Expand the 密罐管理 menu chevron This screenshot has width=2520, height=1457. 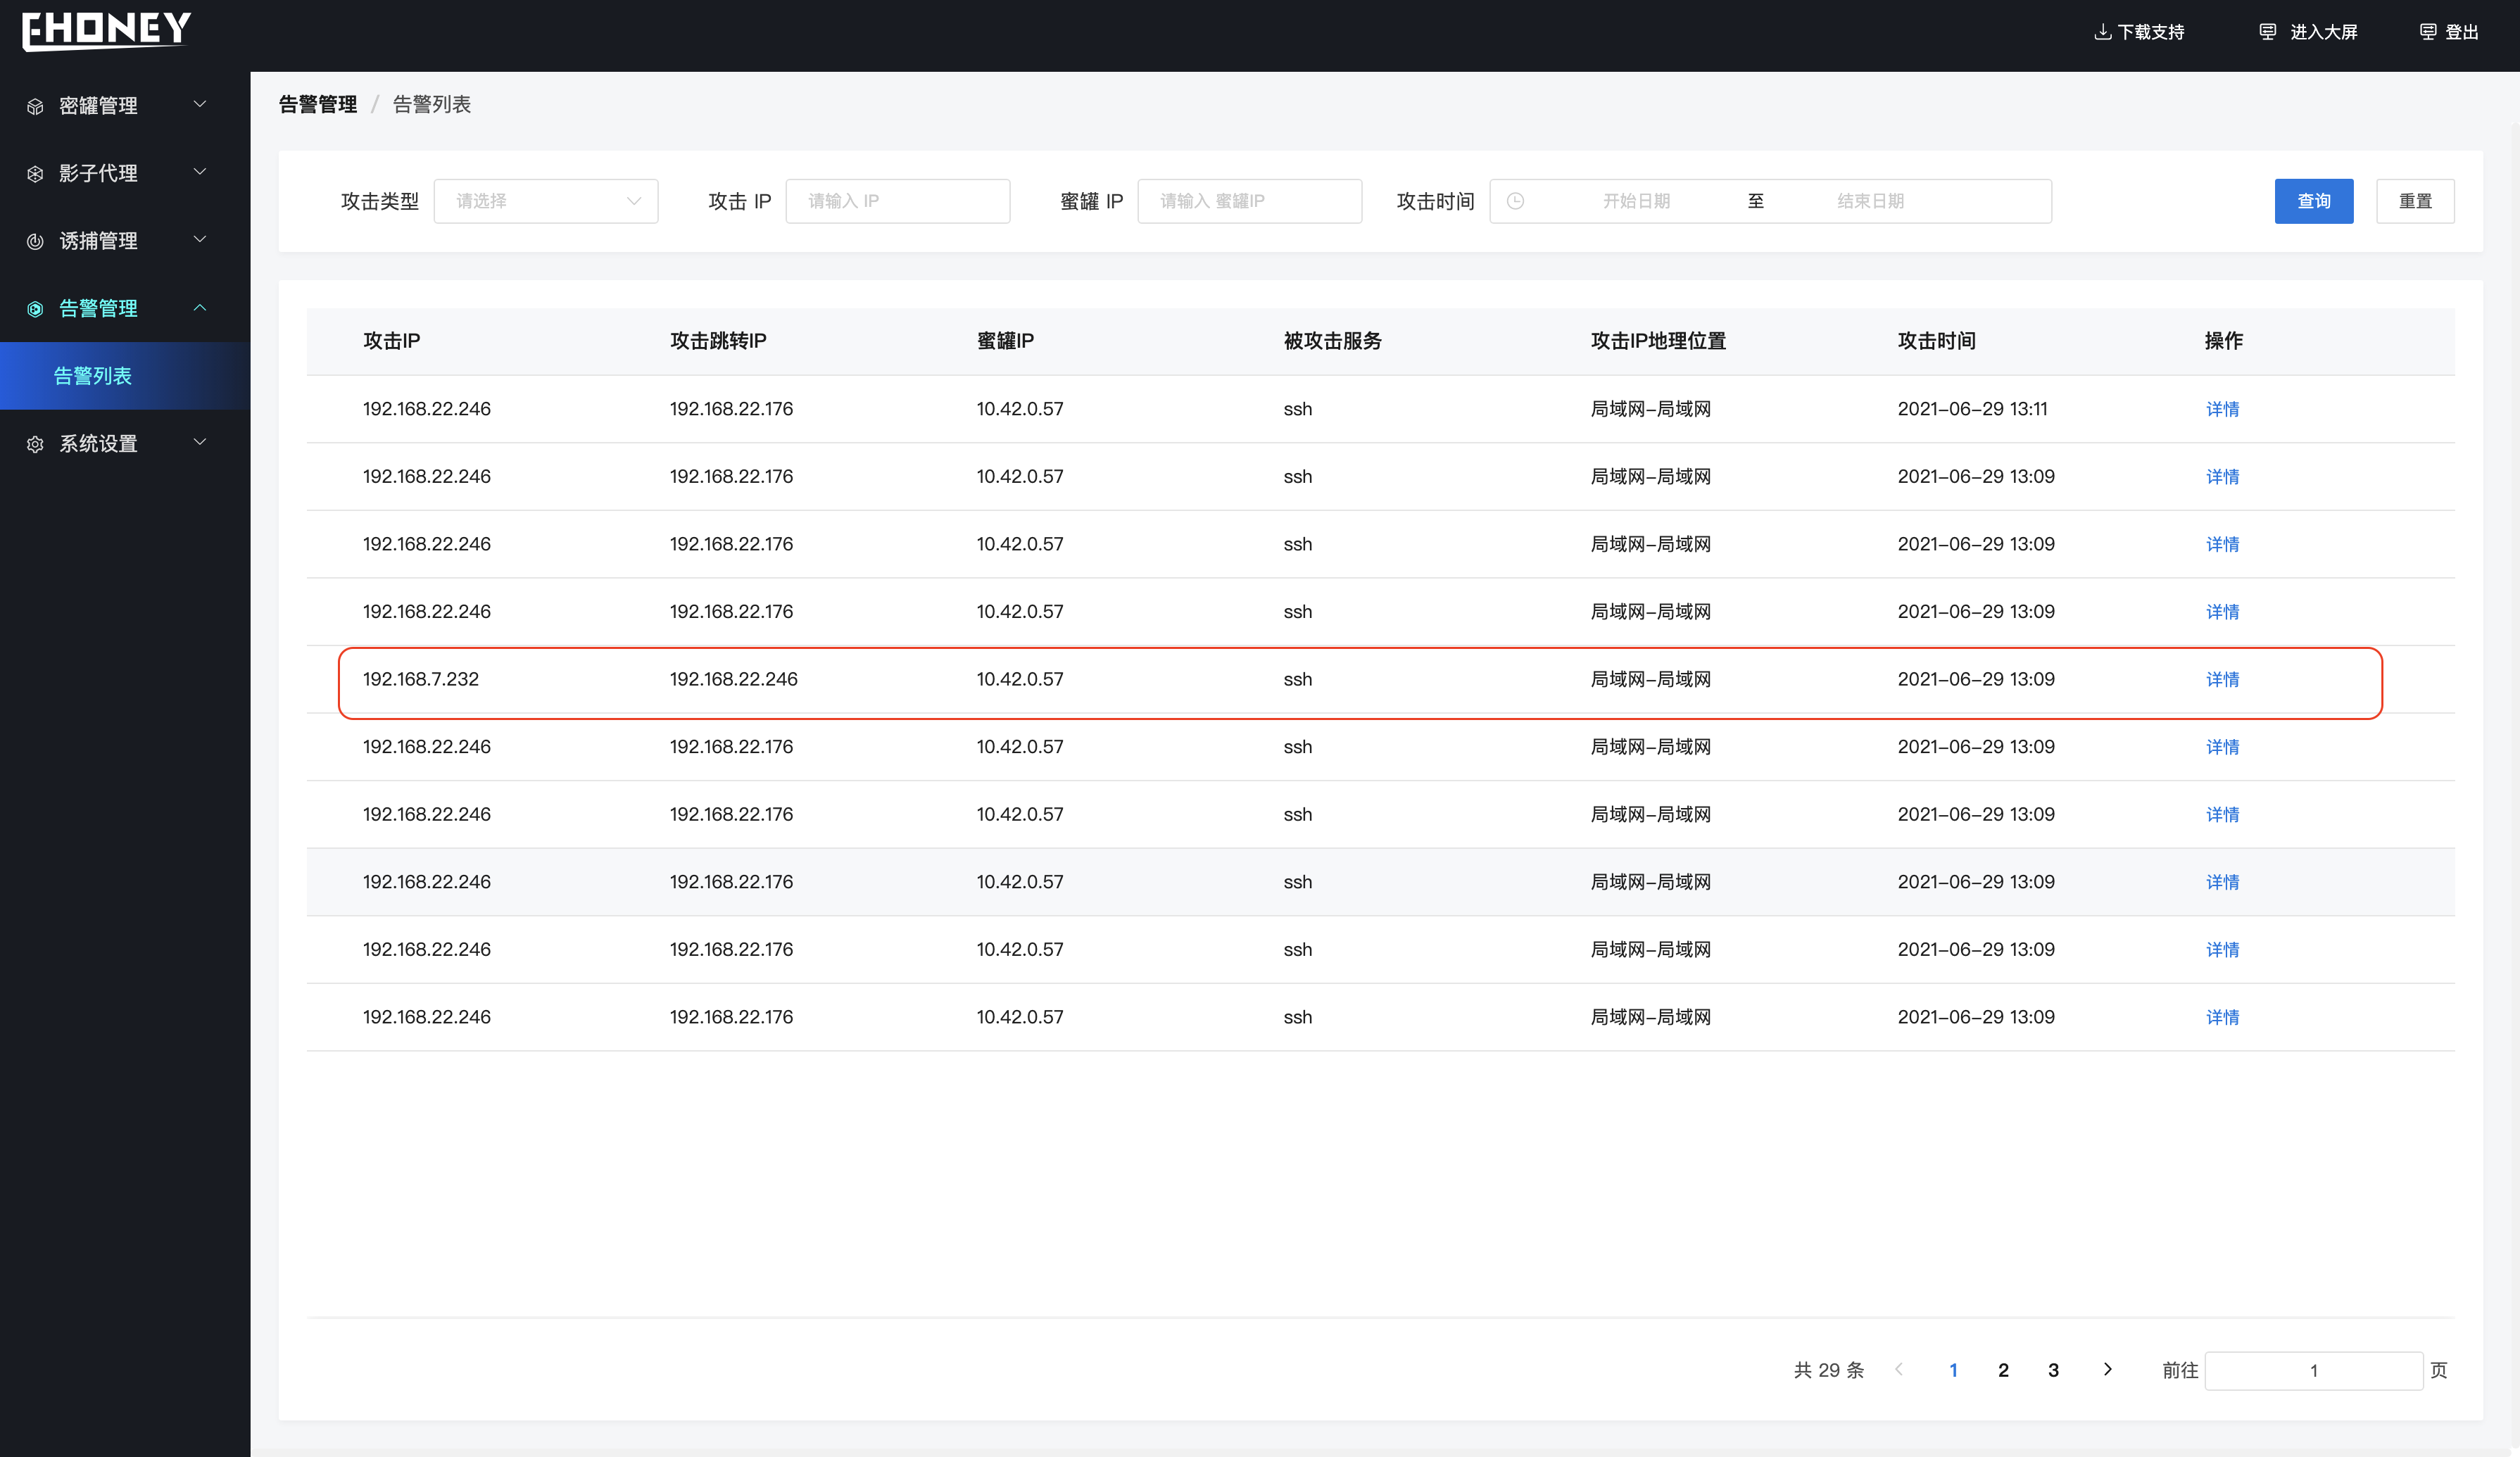click(x=200, y=104)
